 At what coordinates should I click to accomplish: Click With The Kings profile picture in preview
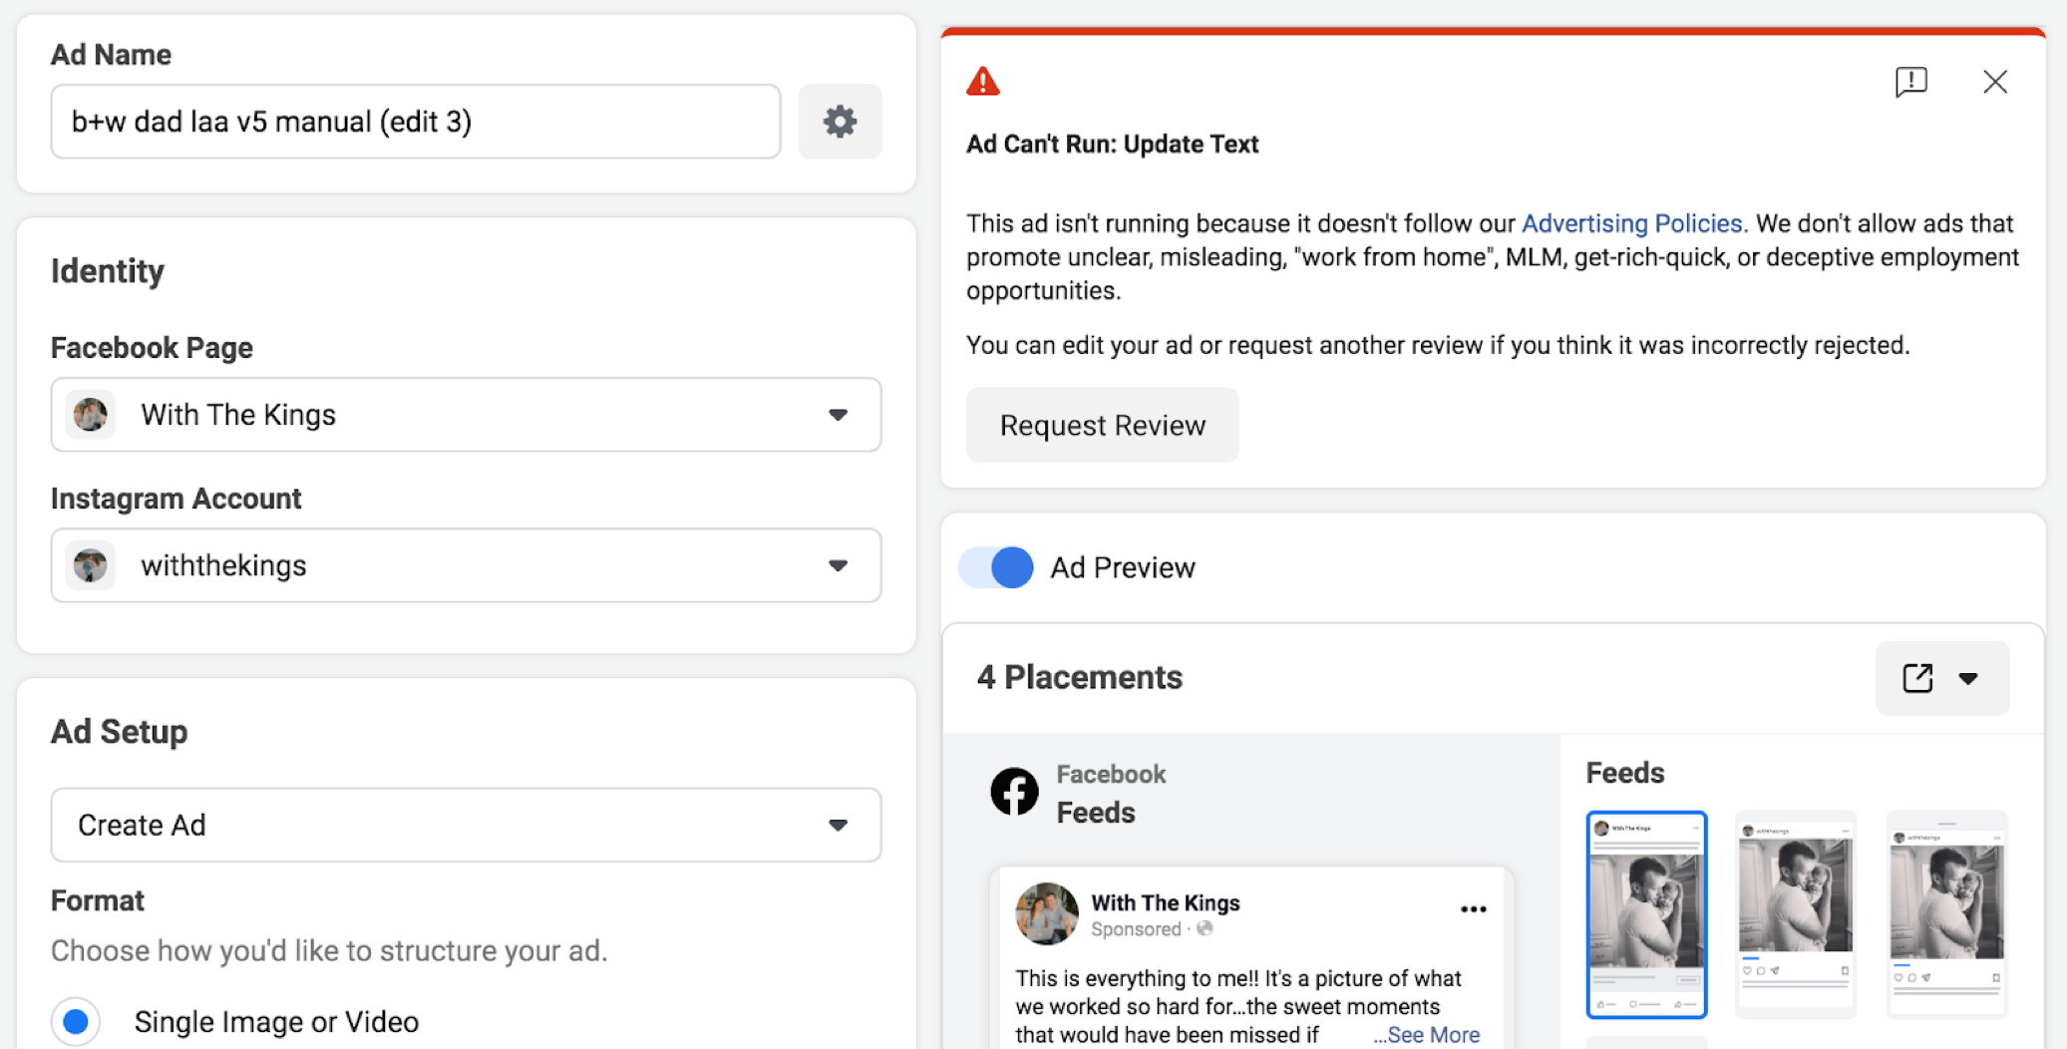tap(1046, 913)
